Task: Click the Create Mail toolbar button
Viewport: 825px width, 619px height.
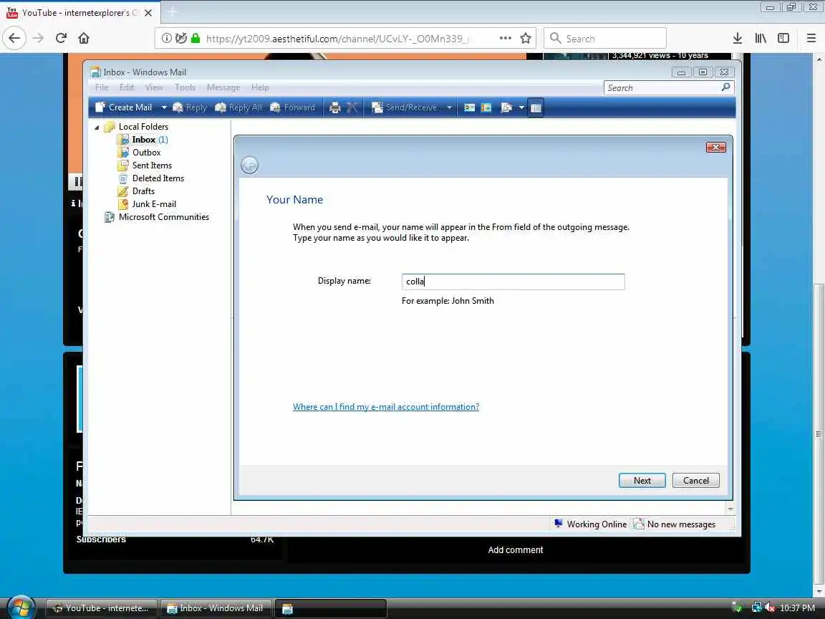Action: pos(124,107)
